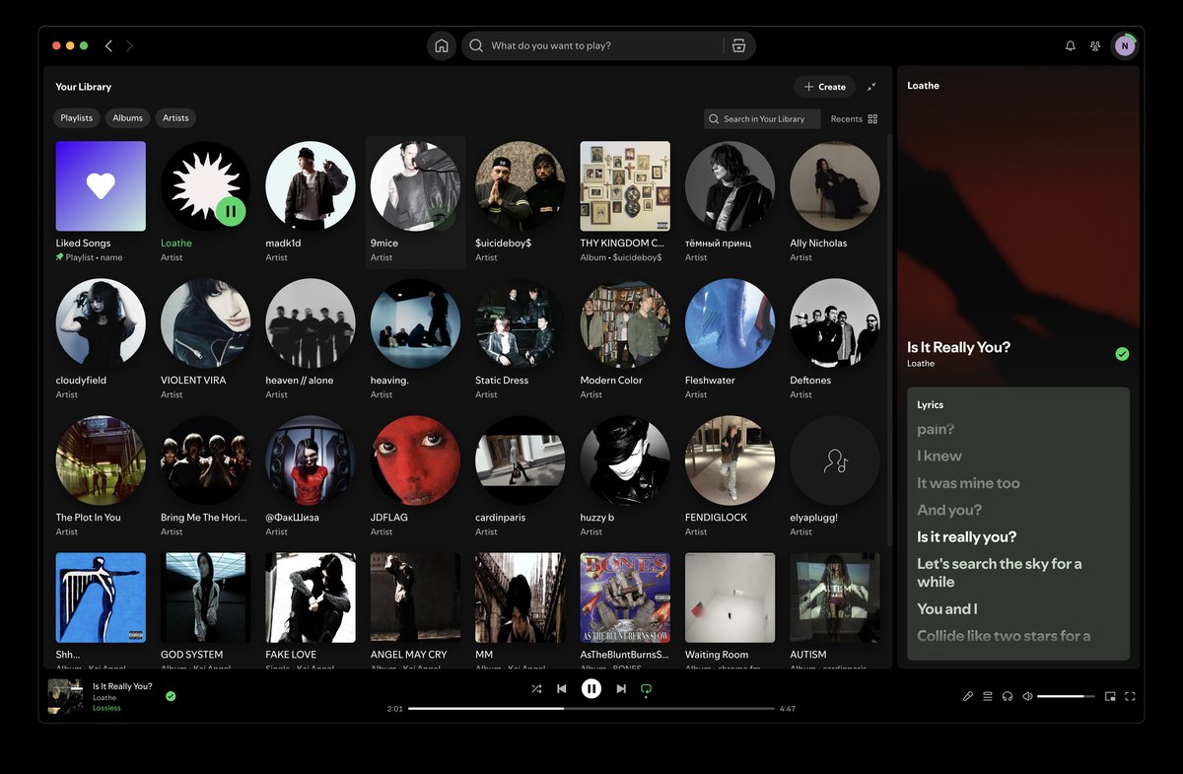Open the mini player

(1110, 696)
